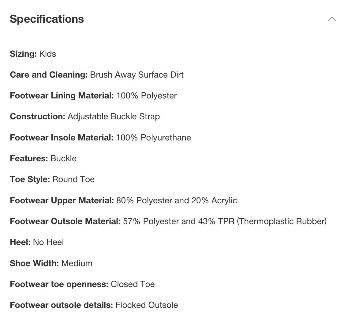
Task: Select the 100% Polyurethane value
Action: 153,138
